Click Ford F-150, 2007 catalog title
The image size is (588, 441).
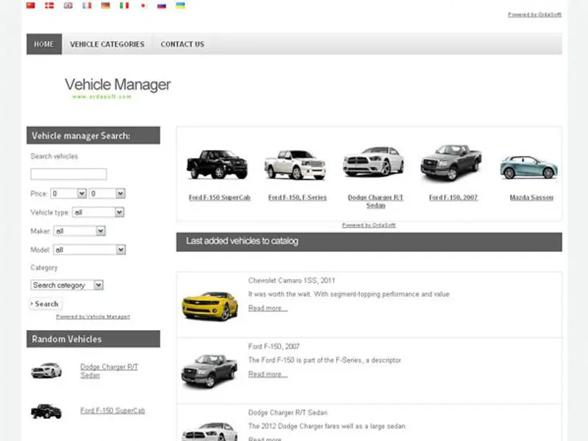[274, 346]
